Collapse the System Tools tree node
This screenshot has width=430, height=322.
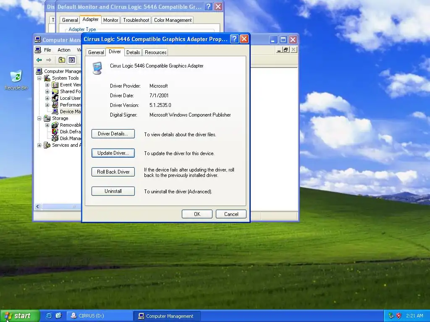(39, 78)
